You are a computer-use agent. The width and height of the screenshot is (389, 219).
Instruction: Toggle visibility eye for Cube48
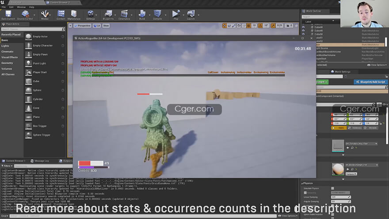tap(303, 27)
